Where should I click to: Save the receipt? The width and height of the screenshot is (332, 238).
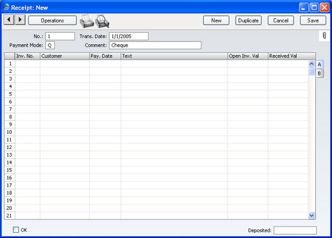pyautogui.click(x=313, y=20)
